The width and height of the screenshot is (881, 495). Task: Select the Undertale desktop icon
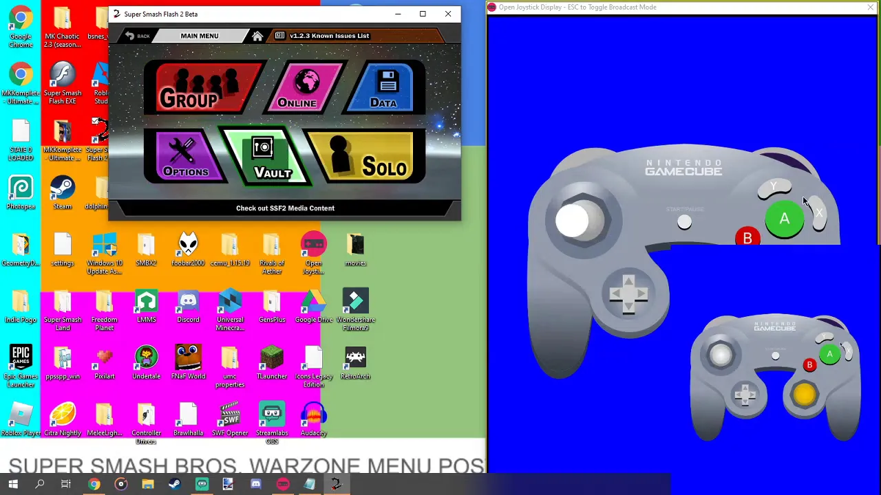[x=146, y=363]
